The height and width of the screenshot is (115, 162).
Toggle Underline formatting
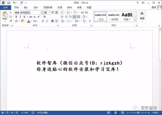24,17
